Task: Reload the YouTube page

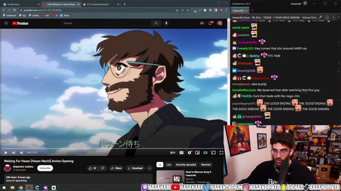Action: [14, 10]
